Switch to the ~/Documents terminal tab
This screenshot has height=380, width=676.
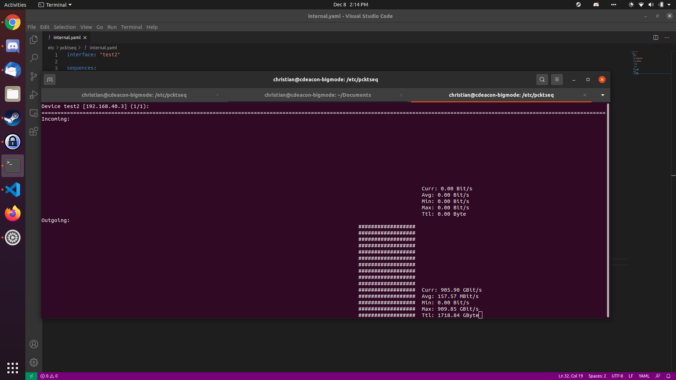[x=317, y=95]
